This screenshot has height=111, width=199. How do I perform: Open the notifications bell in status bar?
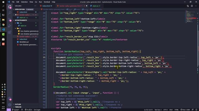click(196, 110)
